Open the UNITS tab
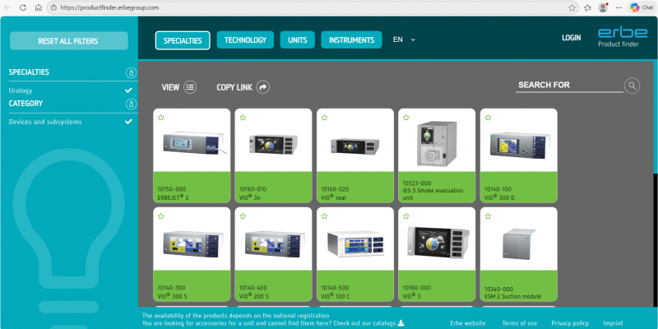This screenshot has width=658, height=329. coord(298,39)
